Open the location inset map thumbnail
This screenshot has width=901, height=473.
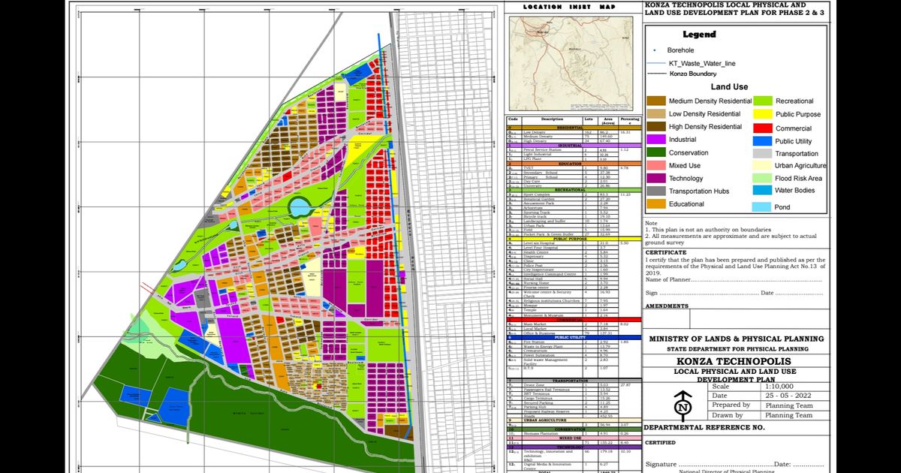point(574,63)
